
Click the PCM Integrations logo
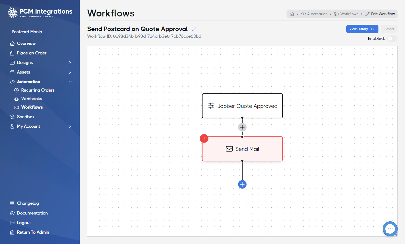(40, 12)
